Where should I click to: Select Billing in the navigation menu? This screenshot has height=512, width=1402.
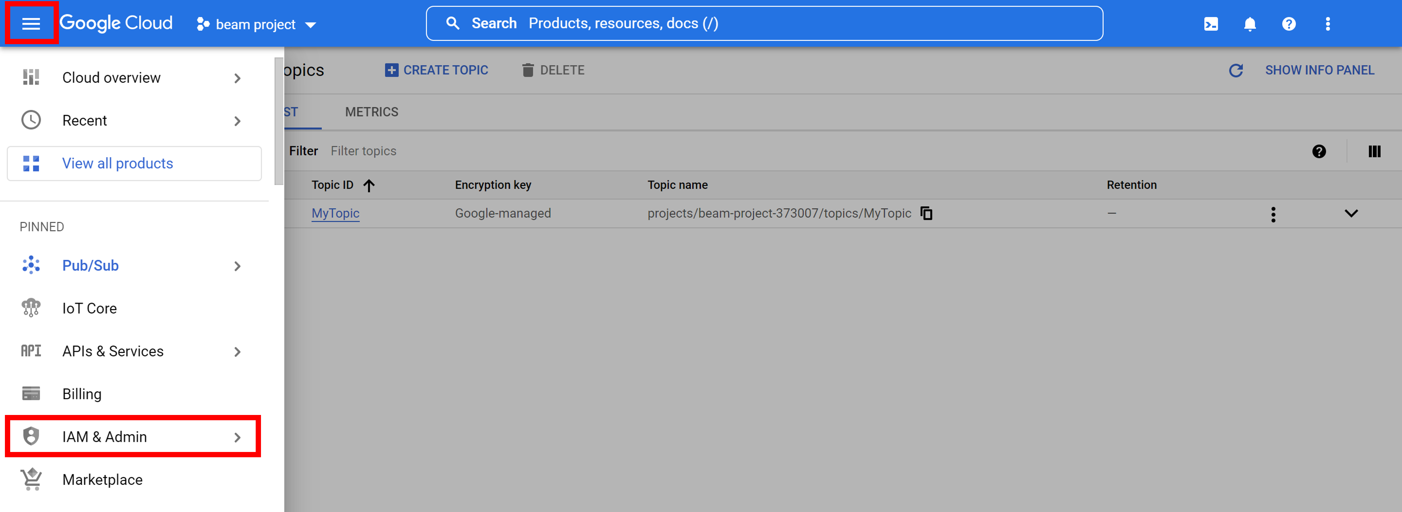pyautogui.click(x=82, y=394)
